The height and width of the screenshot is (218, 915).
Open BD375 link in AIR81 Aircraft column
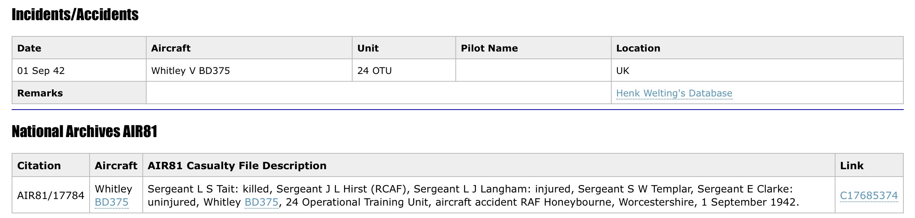(x=111, y=202)
